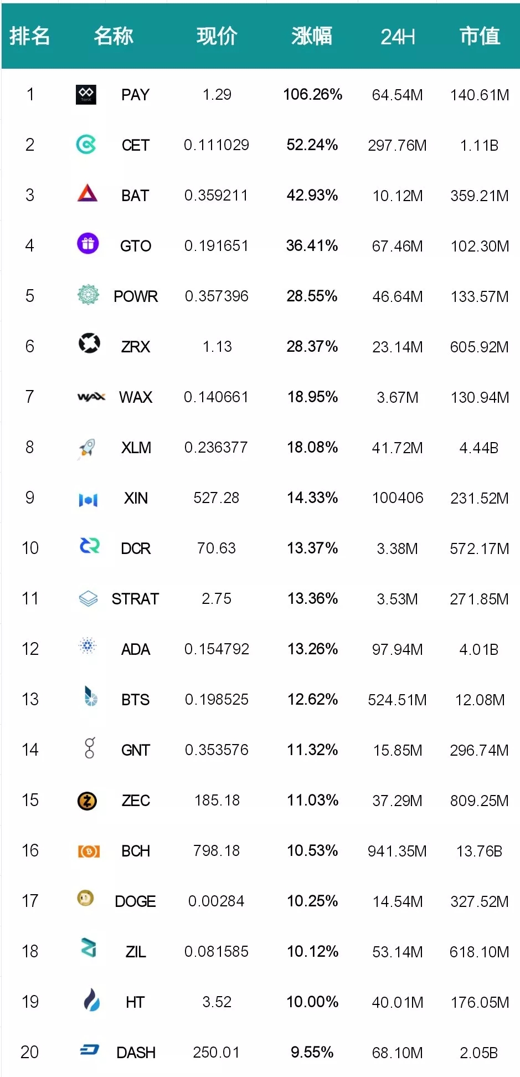The image size is (520, 1077).
Task: Click the CET coin logo icon
Action: click(x=86, y=145)
